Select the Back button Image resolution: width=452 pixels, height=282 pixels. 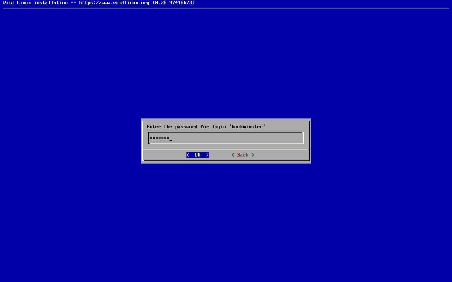click(x=243, y=155)
